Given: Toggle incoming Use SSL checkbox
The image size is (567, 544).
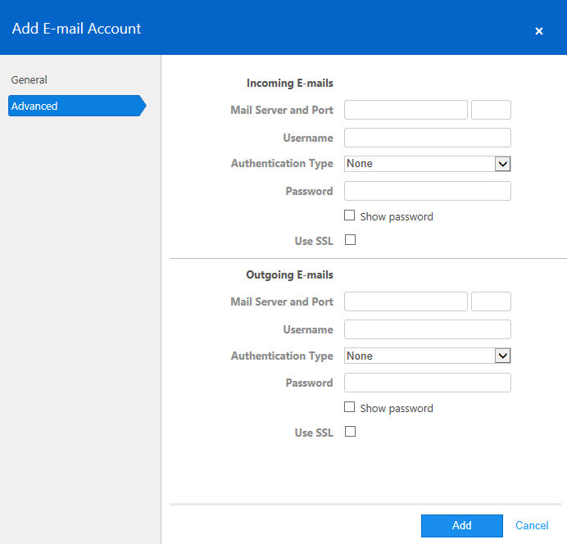Looking at the screenshot, I should point(350,240).
